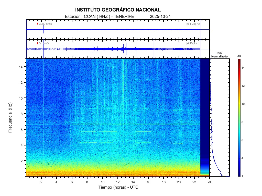Click the 14 Hz tick on the frequency axis

pos(22,67)
